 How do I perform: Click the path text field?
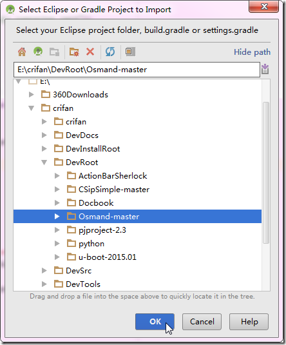137,70
